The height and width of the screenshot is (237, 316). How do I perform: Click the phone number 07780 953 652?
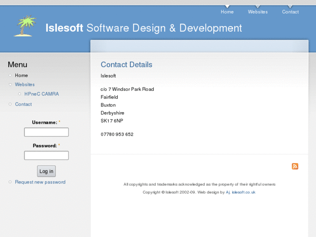coord(117,134)
